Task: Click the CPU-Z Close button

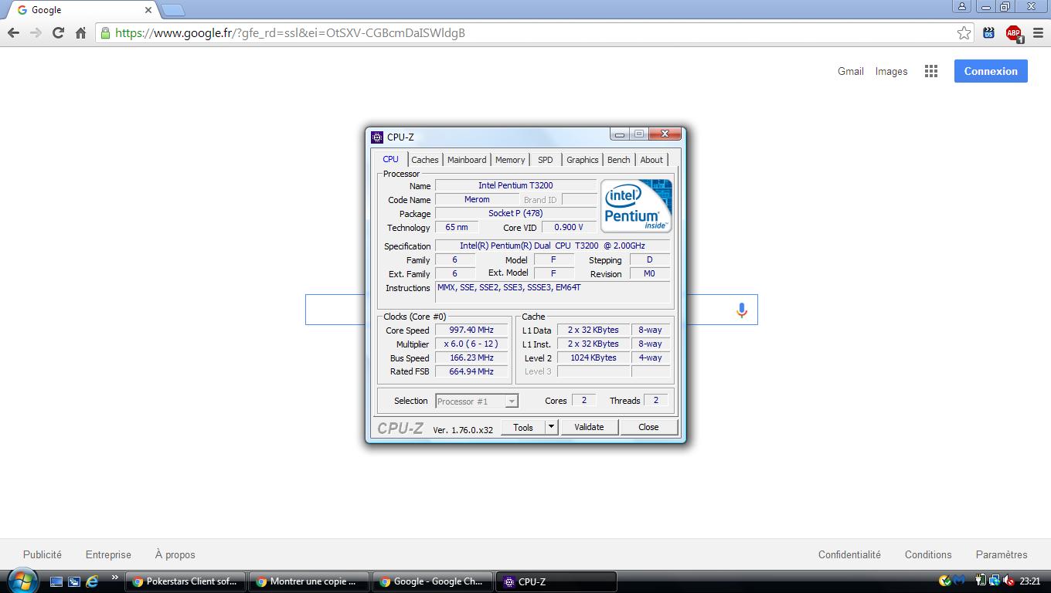Action: [x=648, y=427]
